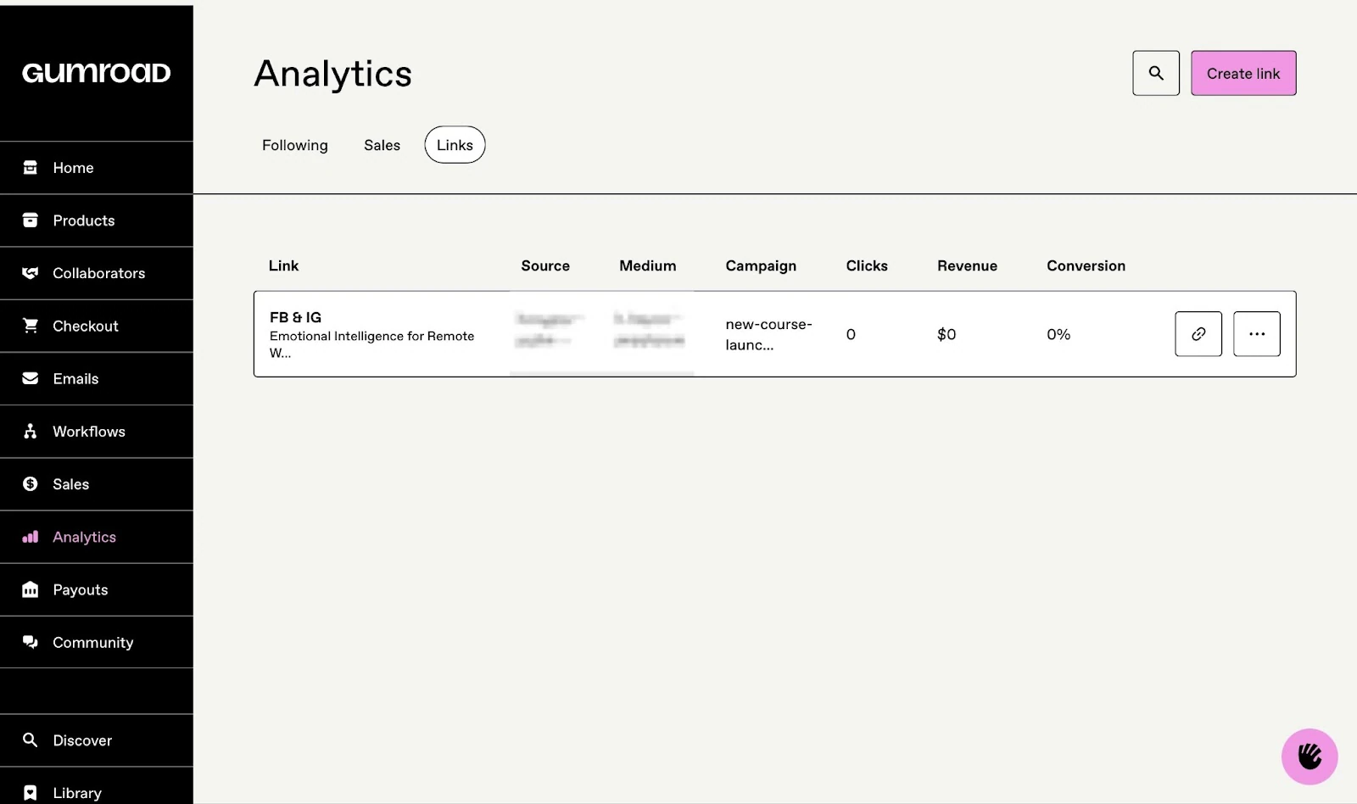Image resolution: width=1357 pixels, height=804 pixels.
Task: Go to Home in the sidebar
Action: [x=97, y=168]
